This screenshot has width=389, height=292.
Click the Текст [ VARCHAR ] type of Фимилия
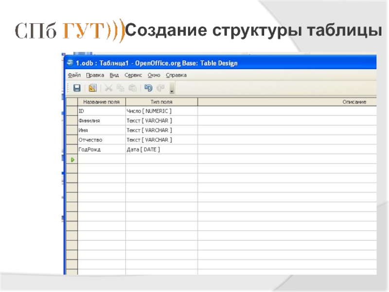[x=161, y=121]
